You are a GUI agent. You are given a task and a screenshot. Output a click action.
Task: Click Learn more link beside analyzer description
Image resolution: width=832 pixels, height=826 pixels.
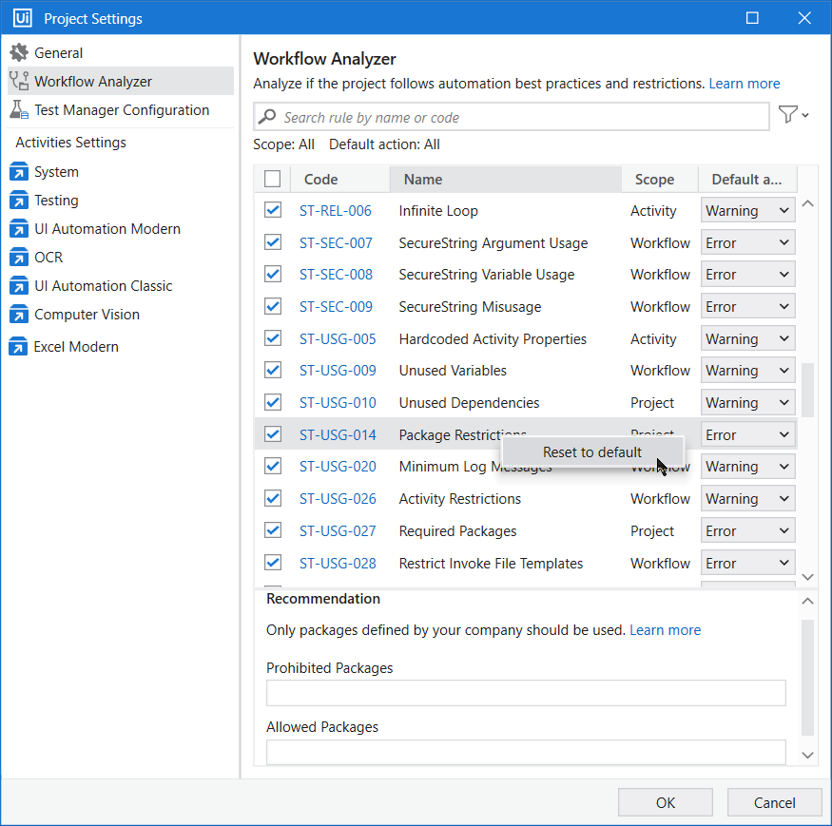click(x=744, y=84)
